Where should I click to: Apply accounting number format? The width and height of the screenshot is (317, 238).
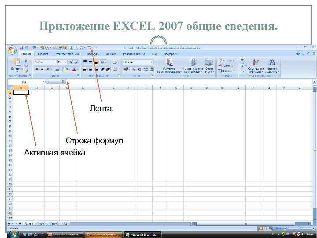[x=126, y=69]
